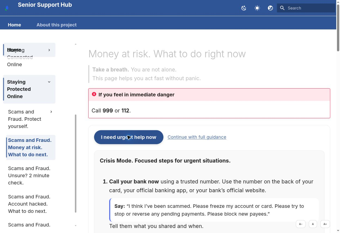Collapse the Staying Protected Online section chevron
The width and height of the screenshot is (340, 233).
[x=49, y=82]
